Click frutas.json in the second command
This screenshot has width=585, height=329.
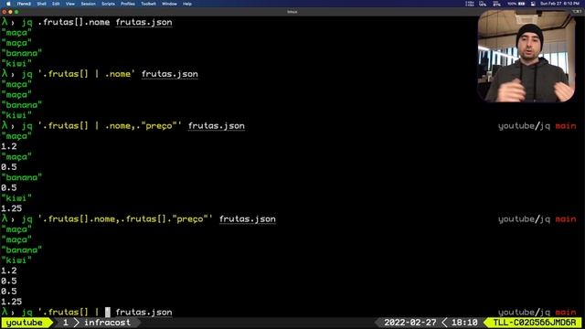click(x=170, y=74)
